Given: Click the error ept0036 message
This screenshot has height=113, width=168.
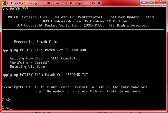Looking at the screenshot, I should pos(74,87).
